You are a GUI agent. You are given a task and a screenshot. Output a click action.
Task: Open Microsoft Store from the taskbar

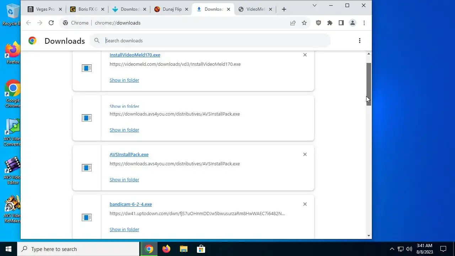[x=200, y=249]
